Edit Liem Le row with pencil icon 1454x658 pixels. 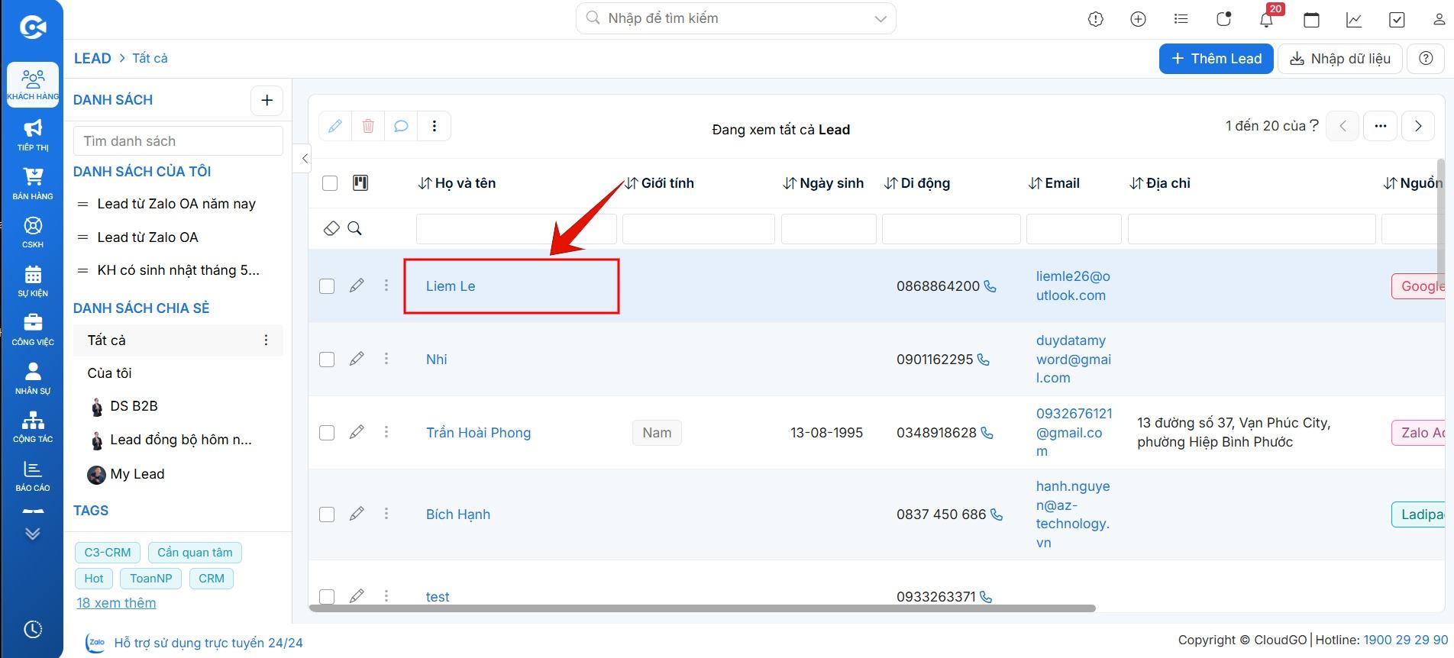click(x=357, y=285)
